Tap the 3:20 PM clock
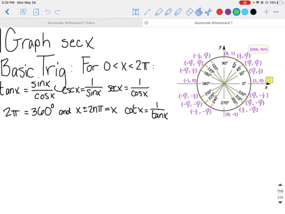The width and height of the screenshot is (285, 214). click(x=8, y=2)
